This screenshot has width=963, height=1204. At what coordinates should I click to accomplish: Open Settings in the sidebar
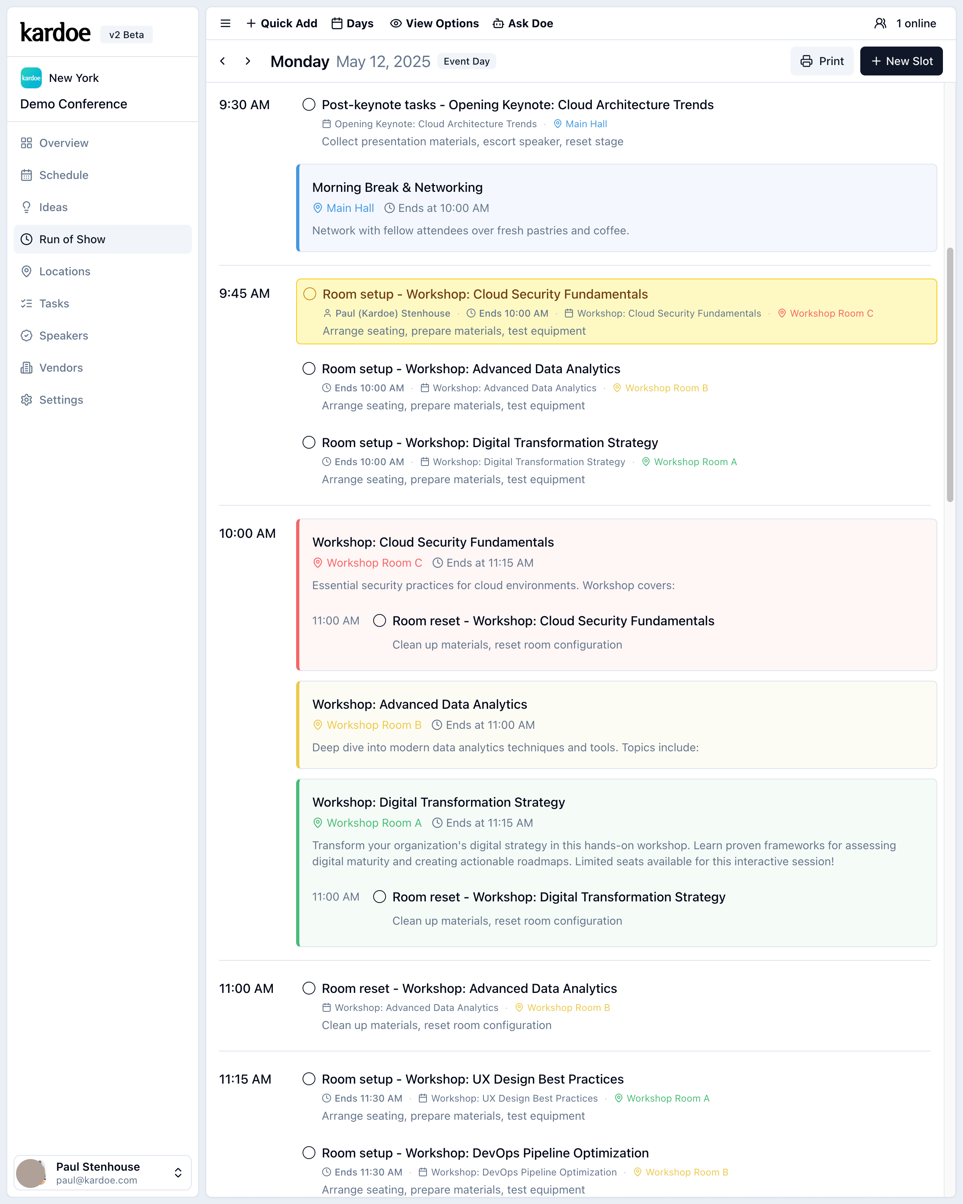pos(102,400)
